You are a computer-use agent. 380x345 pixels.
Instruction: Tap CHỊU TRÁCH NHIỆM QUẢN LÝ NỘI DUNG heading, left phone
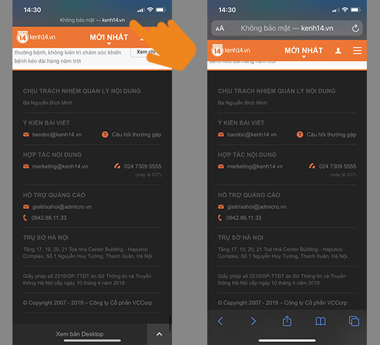[x=82, y=91]
